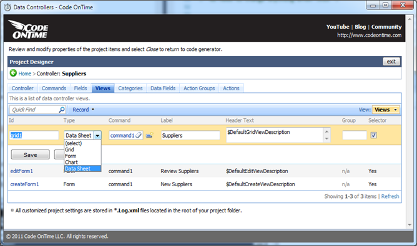Open the Type dropdown arrow

(x=97, y=135)
